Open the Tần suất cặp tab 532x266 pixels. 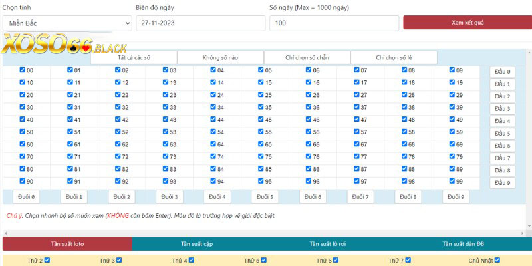197,244
